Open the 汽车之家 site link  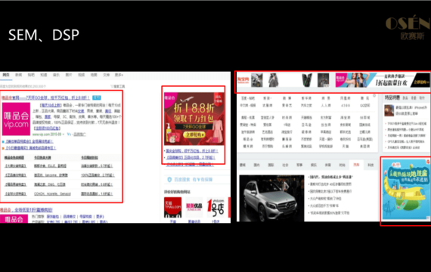[x=306, y=106]
